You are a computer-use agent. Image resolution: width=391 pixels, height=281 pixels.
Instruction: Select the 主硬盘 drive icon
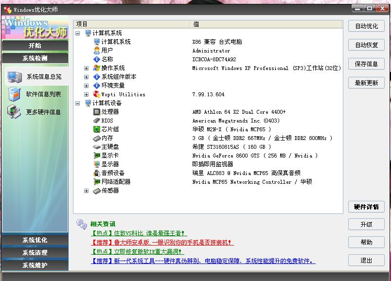97,147
